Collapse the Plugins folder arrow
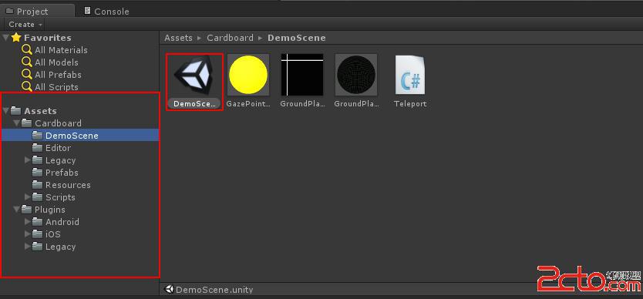643x299 pixels. 16,210
